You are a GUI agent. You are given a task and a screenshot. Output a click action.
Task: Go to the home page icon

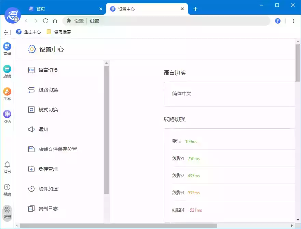[x=55, y=21]
